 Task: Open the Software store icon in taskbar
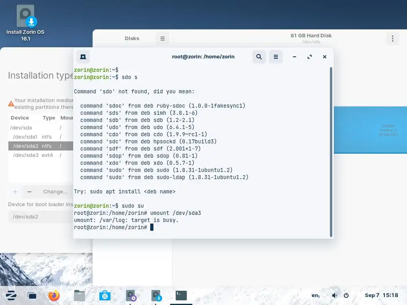click(105, 295)
